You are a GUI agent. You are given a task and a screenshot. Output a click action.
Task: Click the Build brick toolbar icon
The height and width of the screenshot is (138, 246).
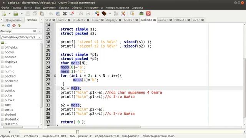[104, 13]
